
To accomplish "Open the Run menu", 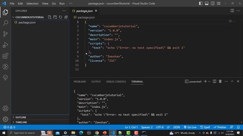I will click(x=62, y=3).
